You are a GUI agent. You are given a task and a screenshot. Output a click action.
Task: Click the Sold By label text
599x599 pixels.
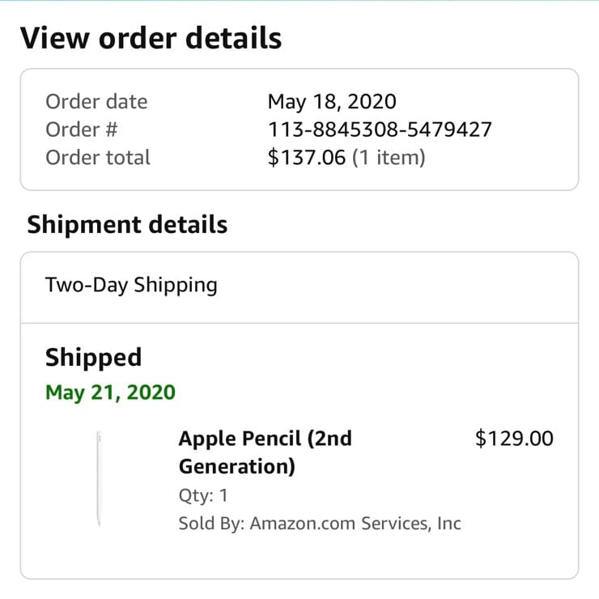point(210,523)
